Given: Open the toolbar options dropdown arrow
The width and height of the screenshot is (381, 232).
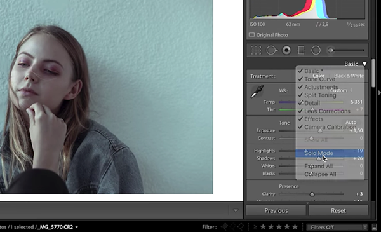Looking at the screenshot, I should [x=236, y=210].
